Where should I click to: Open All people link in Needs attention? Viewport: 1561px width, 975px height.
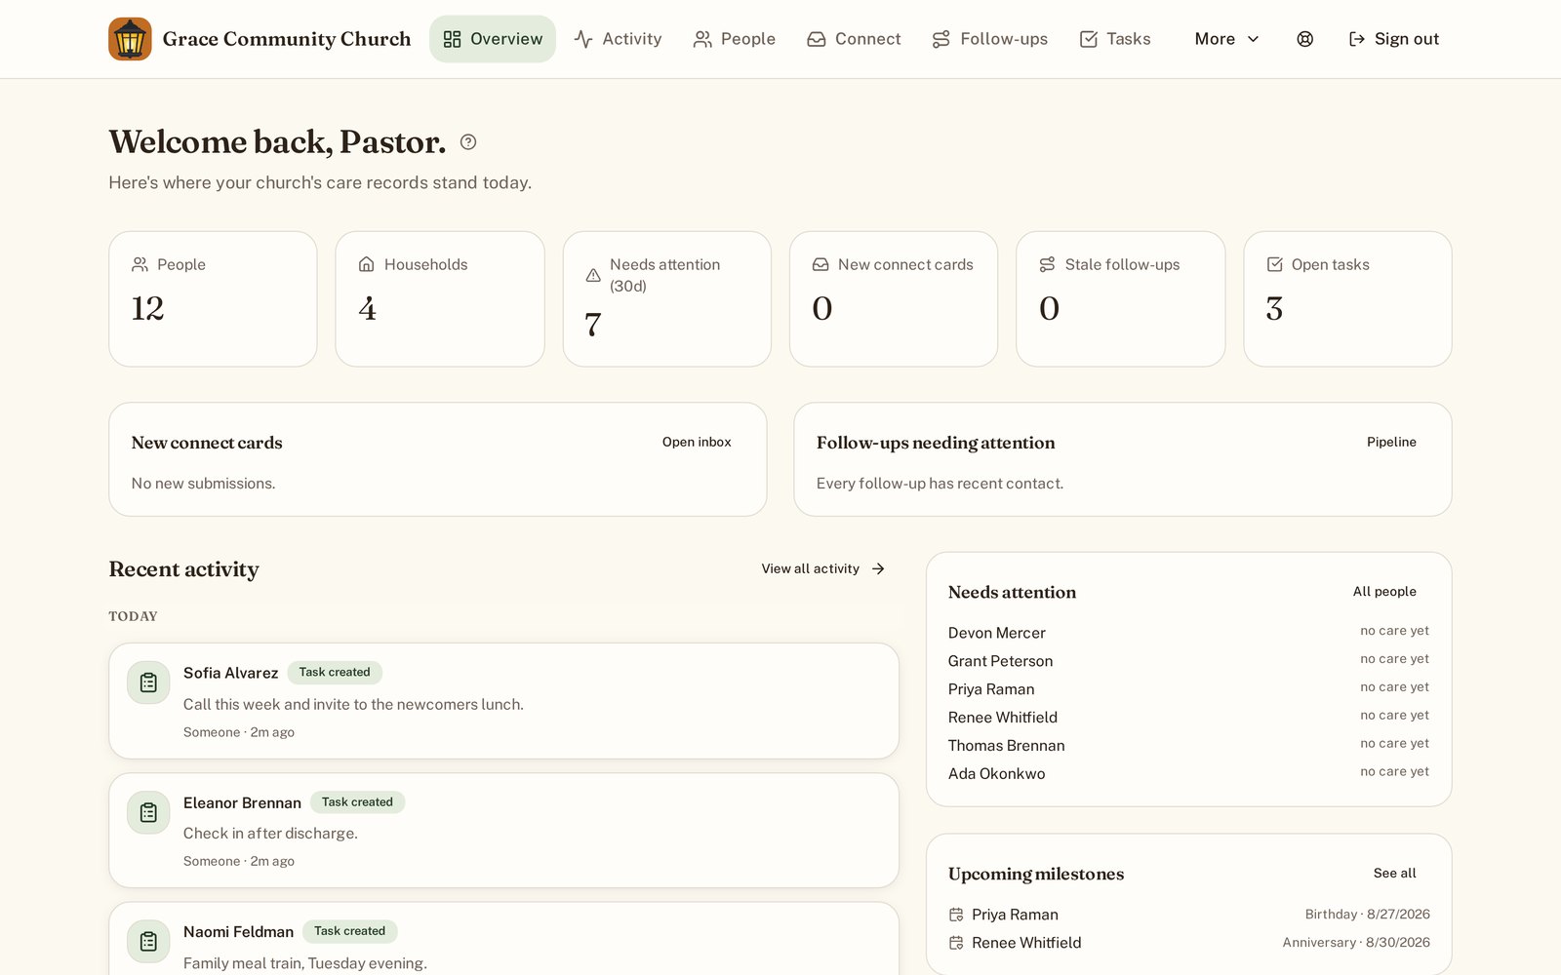(x=1384, y=591)
